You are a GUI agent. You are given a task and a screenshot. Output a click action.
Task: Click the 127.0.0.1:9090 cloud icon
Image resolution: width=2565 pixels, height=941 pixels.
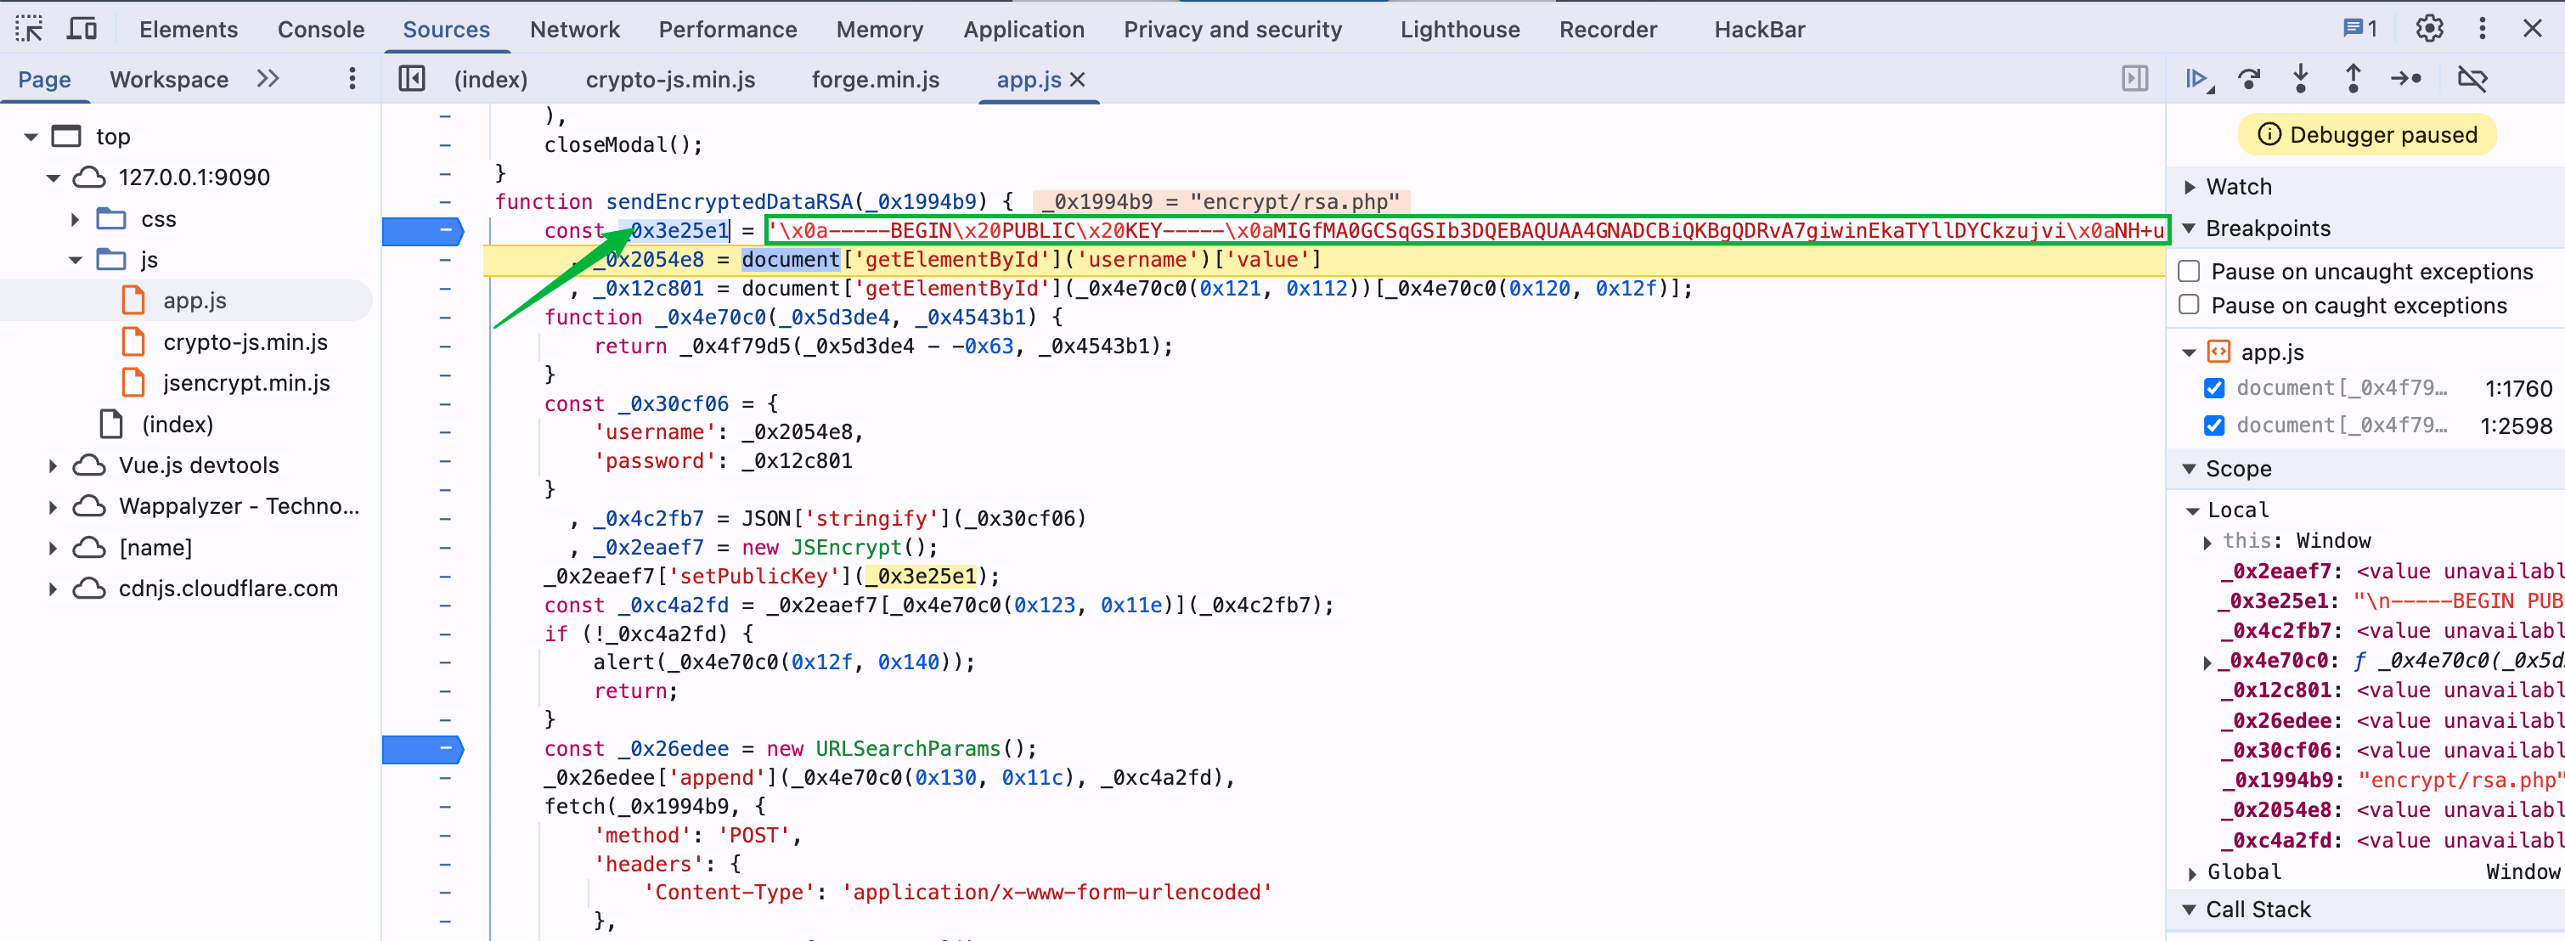pyautogui.click(x=90, y=177)
